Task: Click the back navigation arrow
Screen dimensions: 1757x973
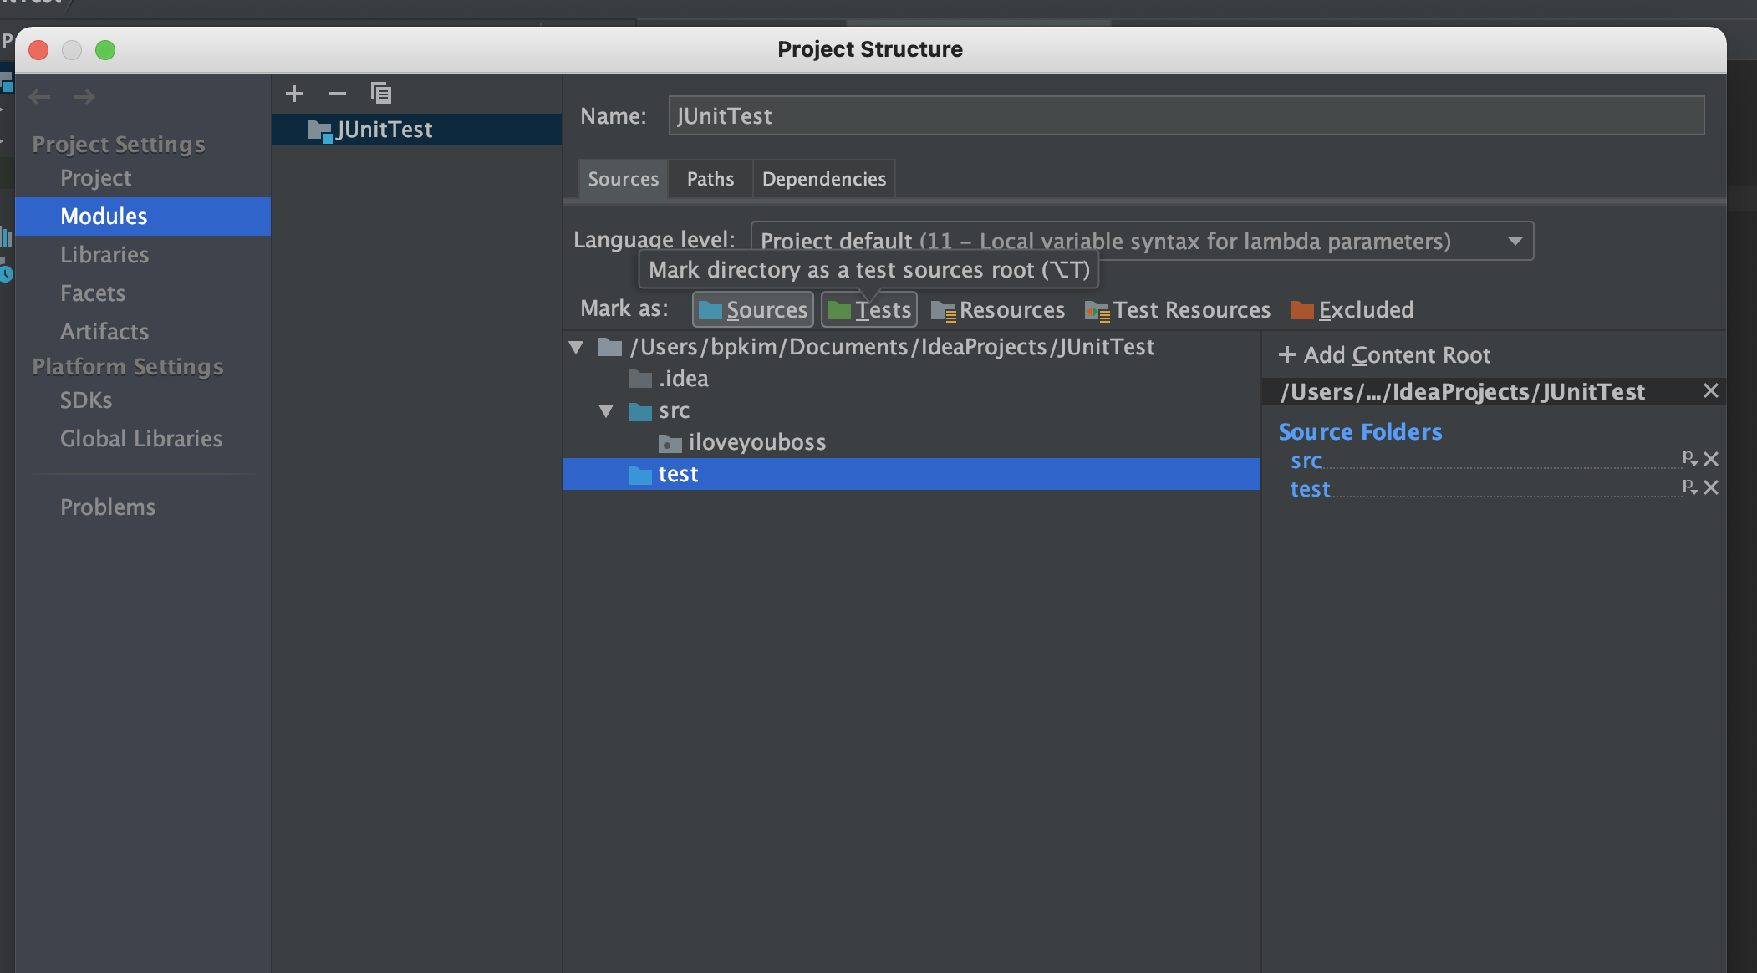Action: click(x=39, y=97)
